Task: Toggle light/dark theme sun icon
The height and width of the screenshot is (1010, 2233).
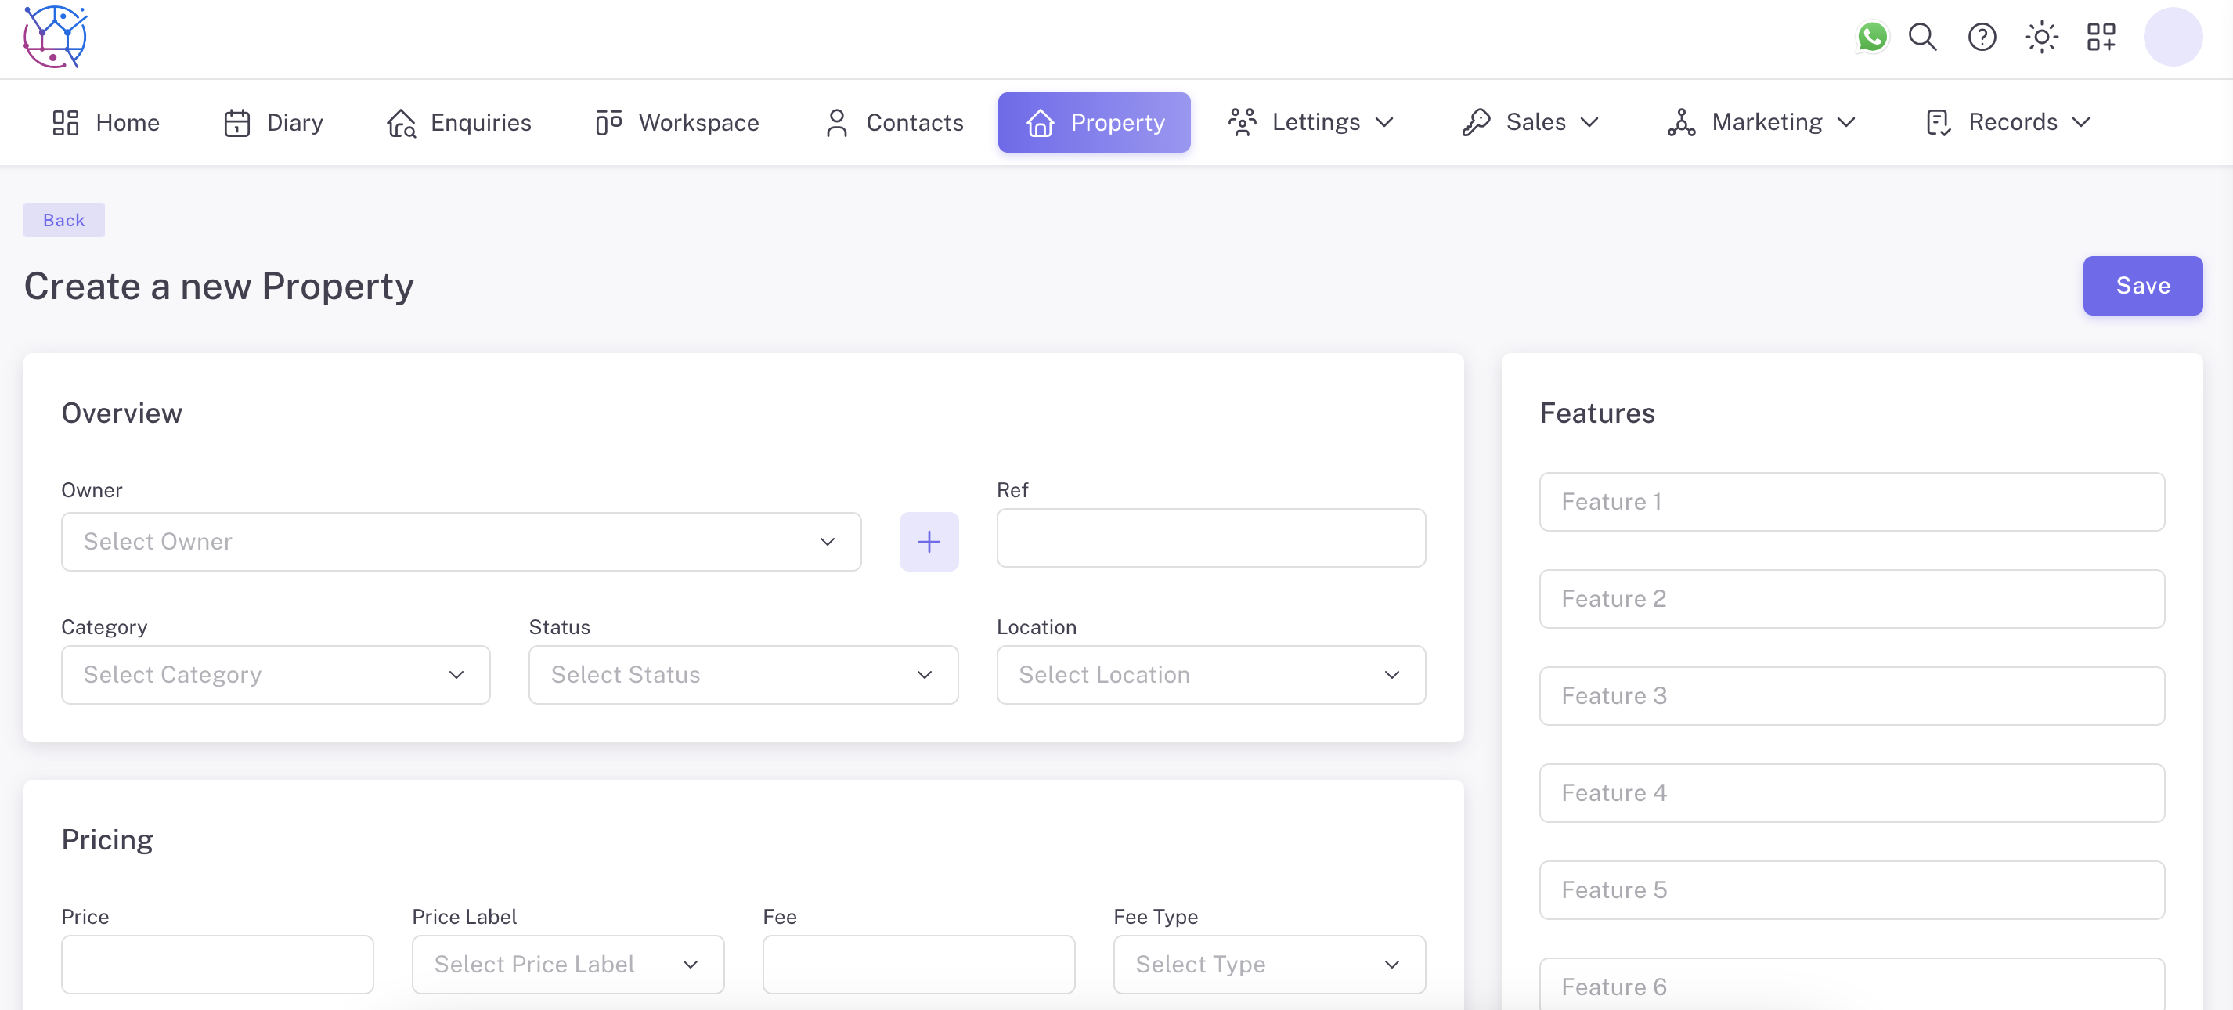Action: pos(2041,38)
